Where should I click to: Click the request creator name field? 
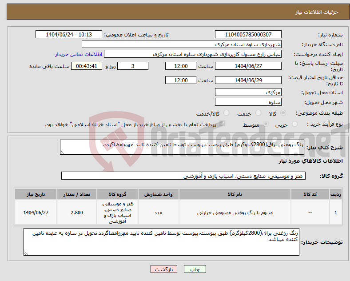pos(193,54)
